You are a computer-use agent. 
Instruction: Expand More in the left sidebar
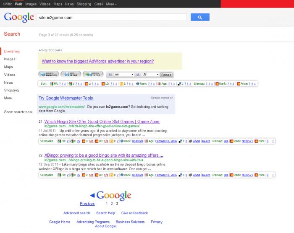8,98
